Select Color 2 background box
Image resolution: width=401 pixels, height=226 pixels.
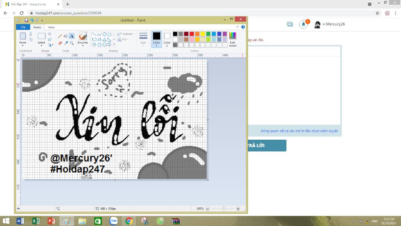pos(167,40)
